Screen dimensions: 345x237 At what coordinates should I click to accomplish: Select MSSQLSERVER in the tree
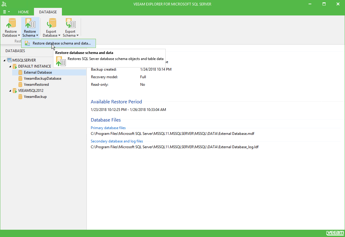coord(24,60)
